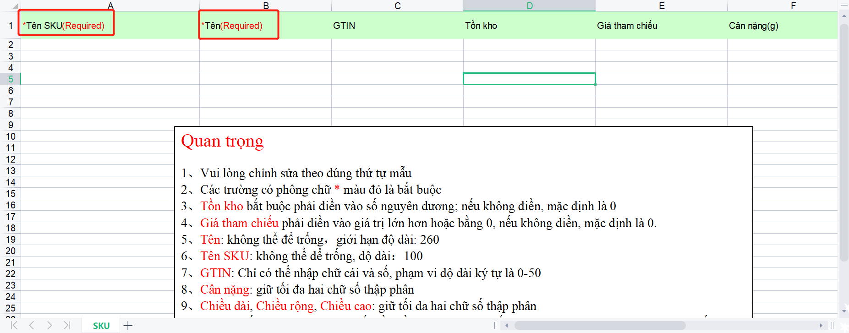Click the previous sheet arrow

tap(32, 325)
